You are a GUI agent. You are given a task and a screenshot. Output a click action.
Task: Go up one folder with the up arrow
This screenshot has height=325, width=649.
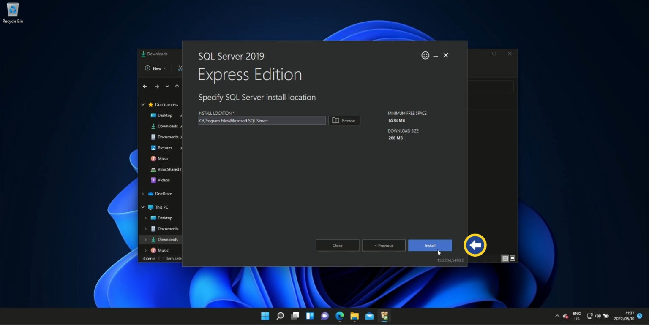[x=177, y=86]
